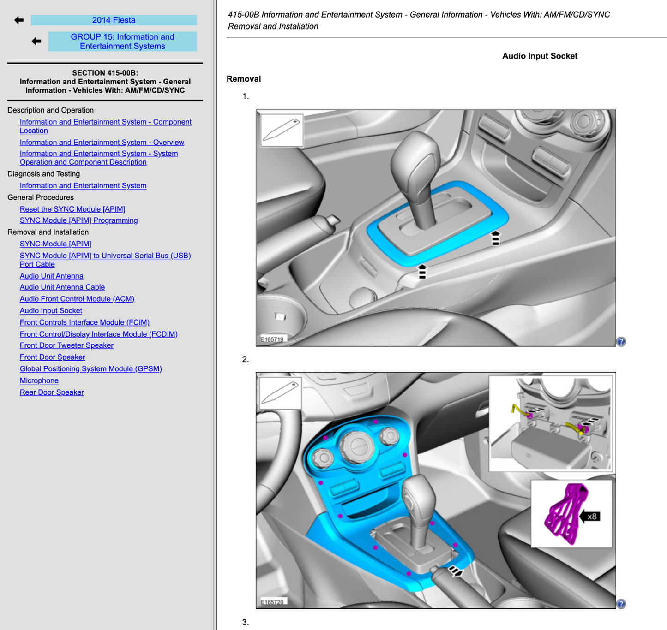Click help icon beside second illustration

[x=621, y=604]
